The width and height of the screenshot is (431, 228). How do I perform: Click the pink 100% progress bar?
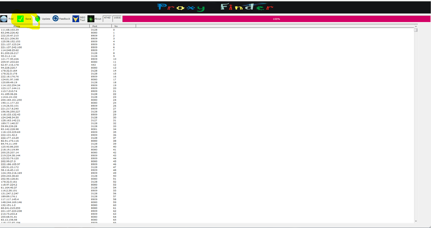point(276,19)
